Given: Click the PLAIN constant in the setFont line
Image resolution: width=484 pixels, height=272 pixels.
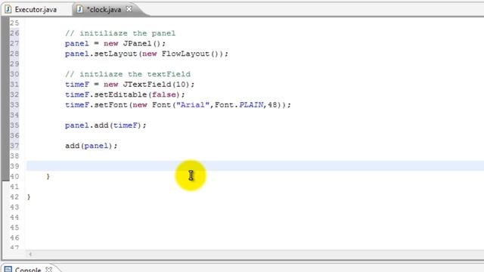Looking at the screenshot, I should (251, 105).
